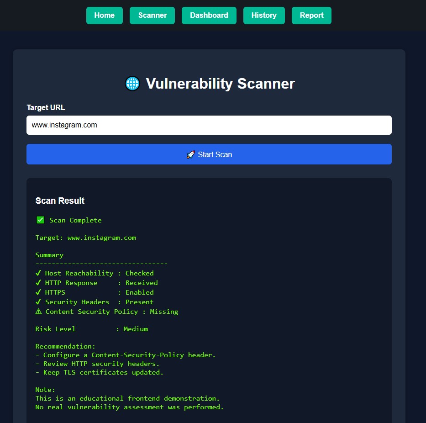This screenshot has height=423, width=426.
Task: Click the checkmark beside Security Headers
Action: pos(38,302)
